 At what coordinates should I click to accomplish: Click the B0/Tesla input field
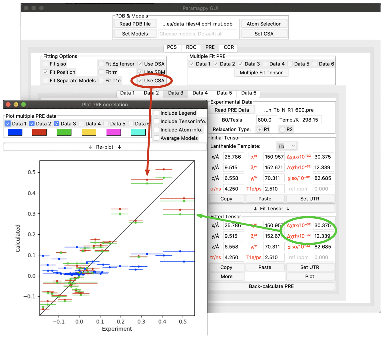pos(266,120)
